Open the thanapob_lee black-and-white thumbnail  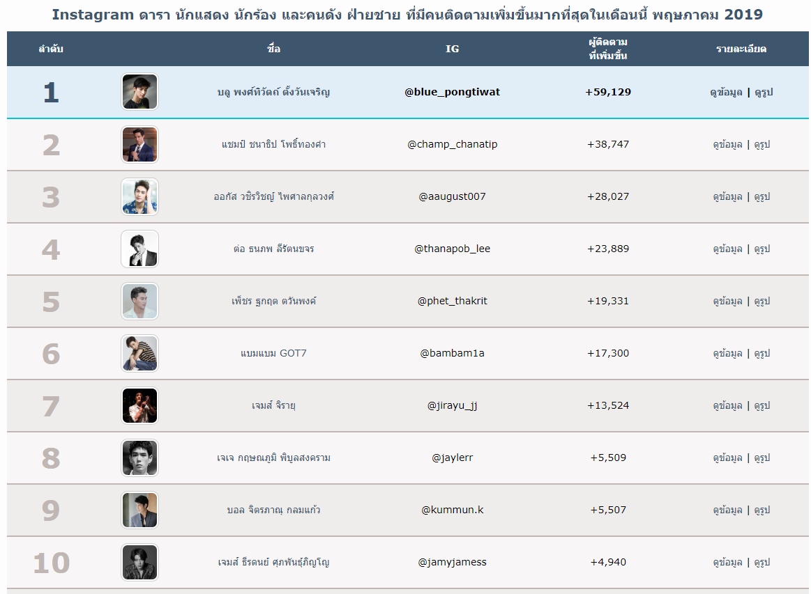tap(139, 249)
